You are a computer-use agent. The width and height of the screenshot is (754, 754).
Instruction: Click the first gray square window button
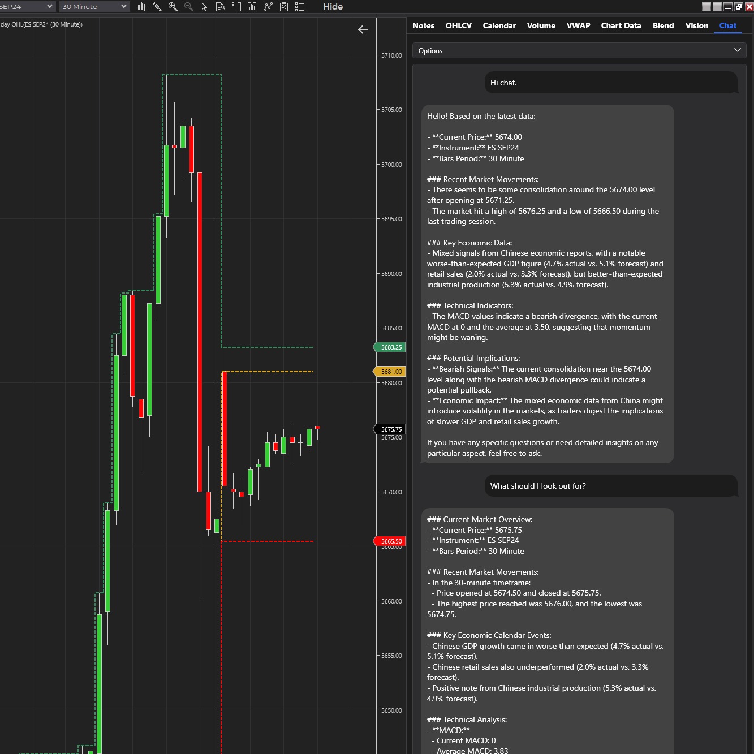pyautogui.click(x=706, y=7)
